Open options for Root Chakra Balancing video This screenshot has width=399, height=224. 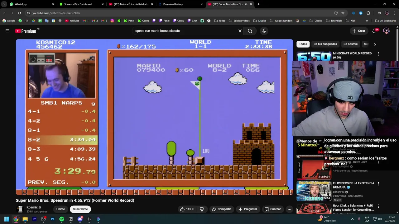[378, 206]
